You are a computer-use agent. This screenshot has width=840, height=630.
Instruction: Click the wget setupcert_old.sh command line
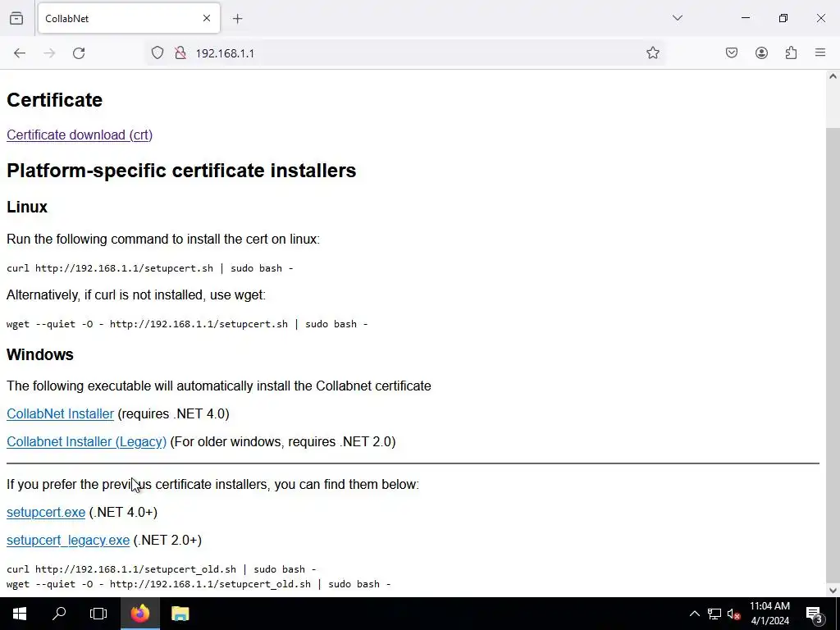199,584
